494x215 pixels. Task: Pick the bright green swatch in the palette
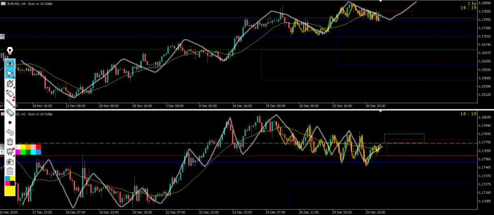tap(23, 152)
